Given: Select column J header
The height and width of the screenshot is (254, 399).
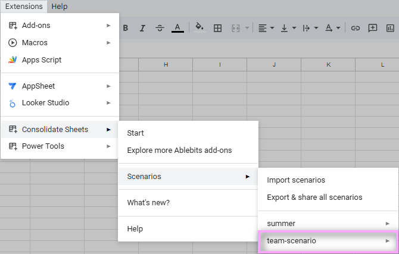Looking at the screenshot, I should coord(274,65).
